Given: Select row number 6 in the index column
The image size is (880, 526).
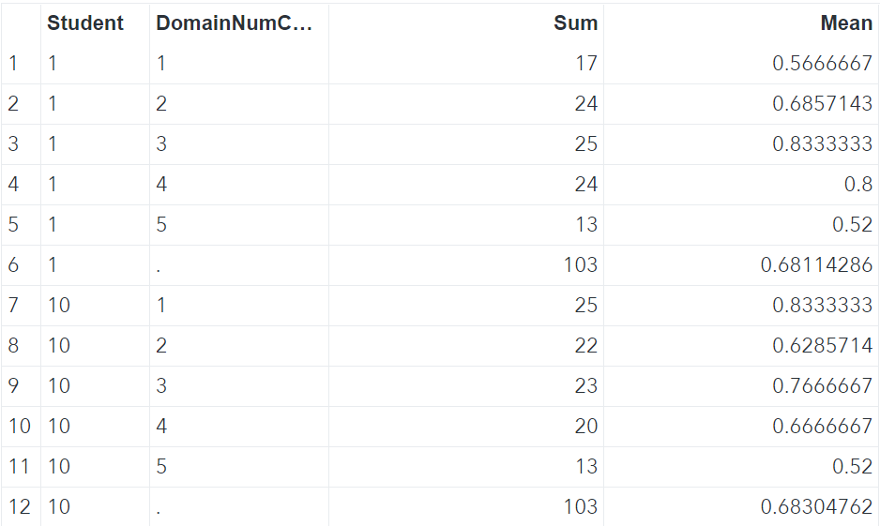Looking at the screenshot, I should point(13,265).
